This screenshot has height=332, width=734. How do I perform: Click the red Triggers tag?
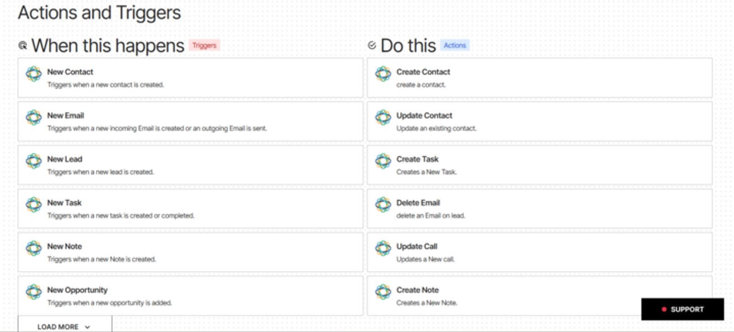[204, 45]
